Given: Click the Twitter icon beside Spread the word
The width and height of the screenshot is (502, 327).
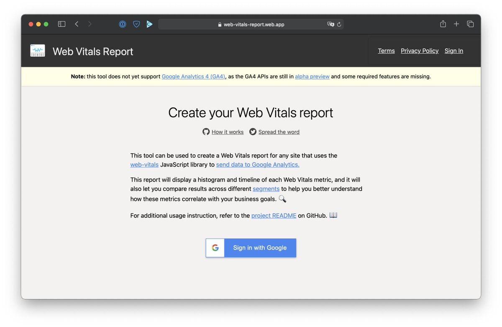Looking at the screenshot, I should click(253, 131).
